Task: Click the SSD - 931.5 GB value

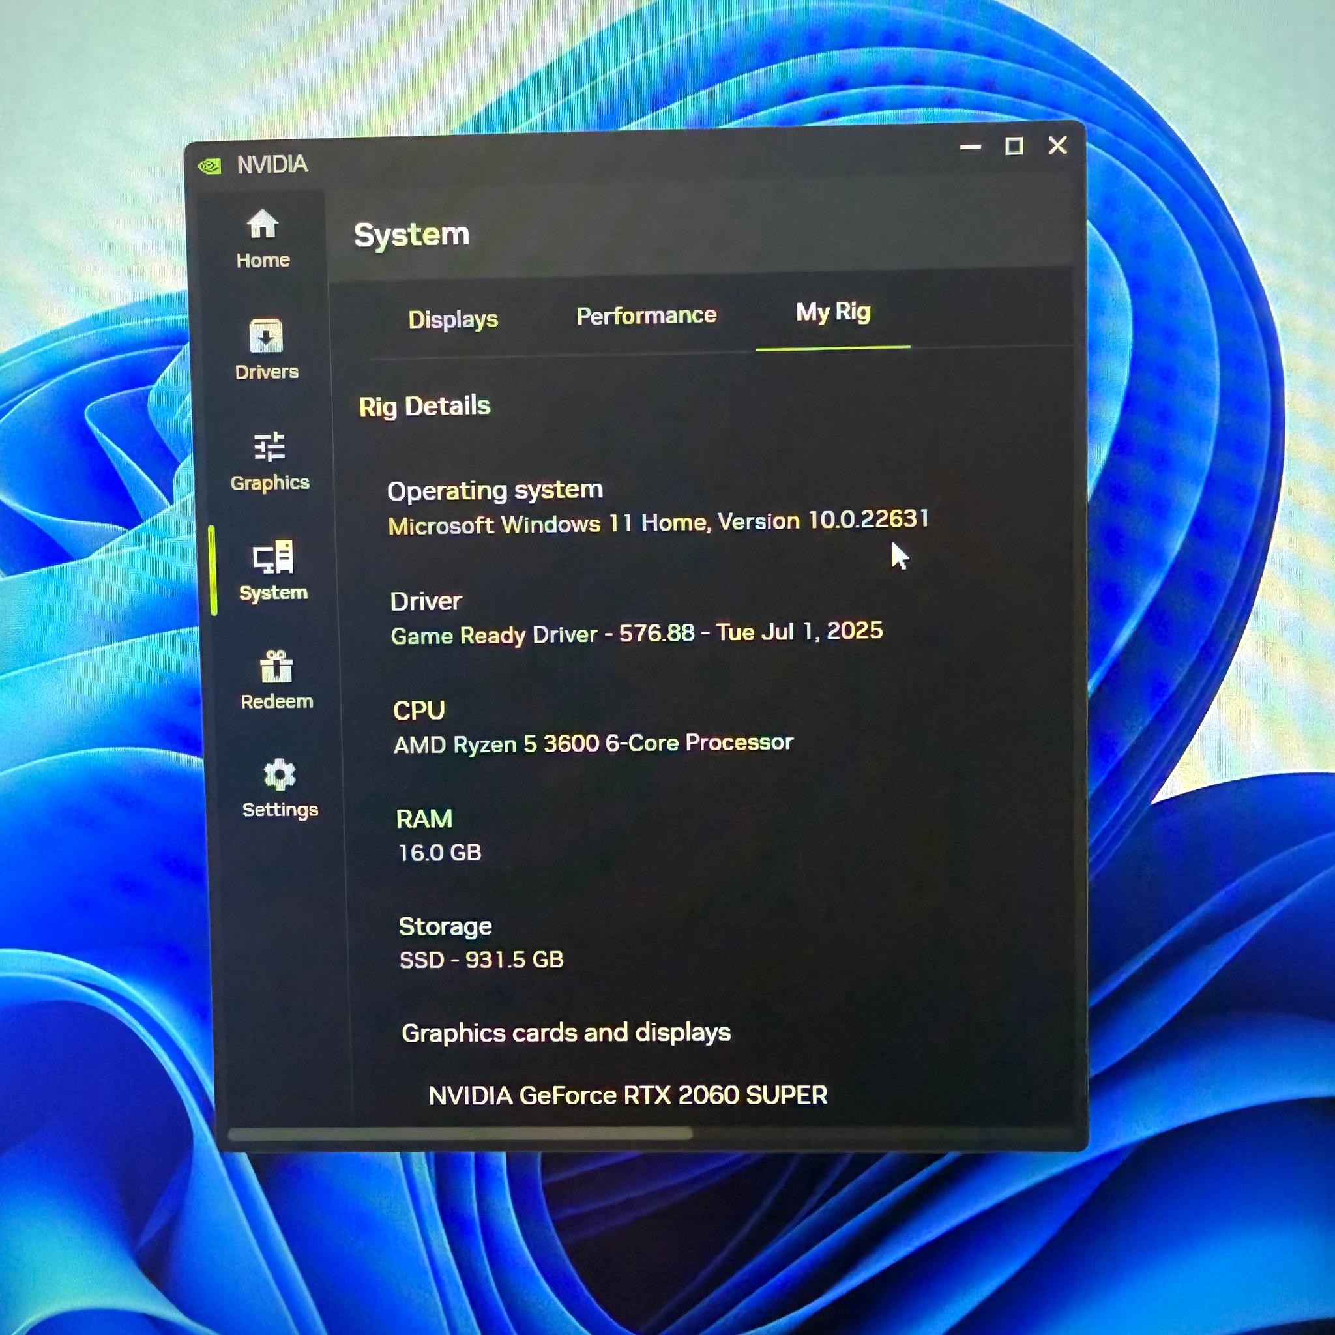Action: pyautogui.click(x=482, y=960)
